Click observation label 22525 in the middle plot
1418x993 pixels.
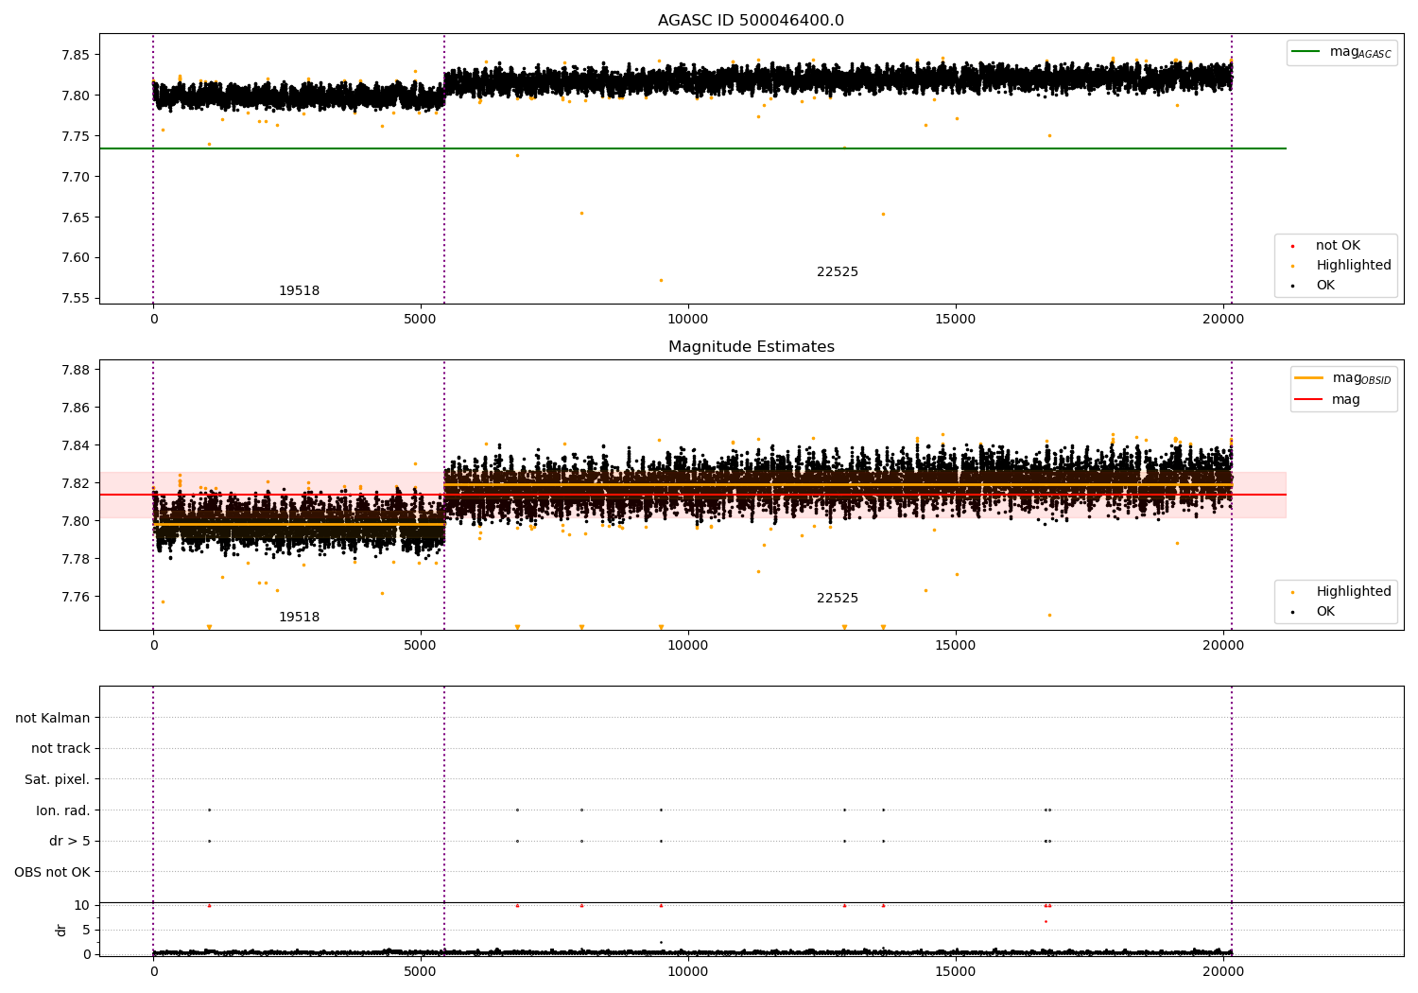point(837,599)
